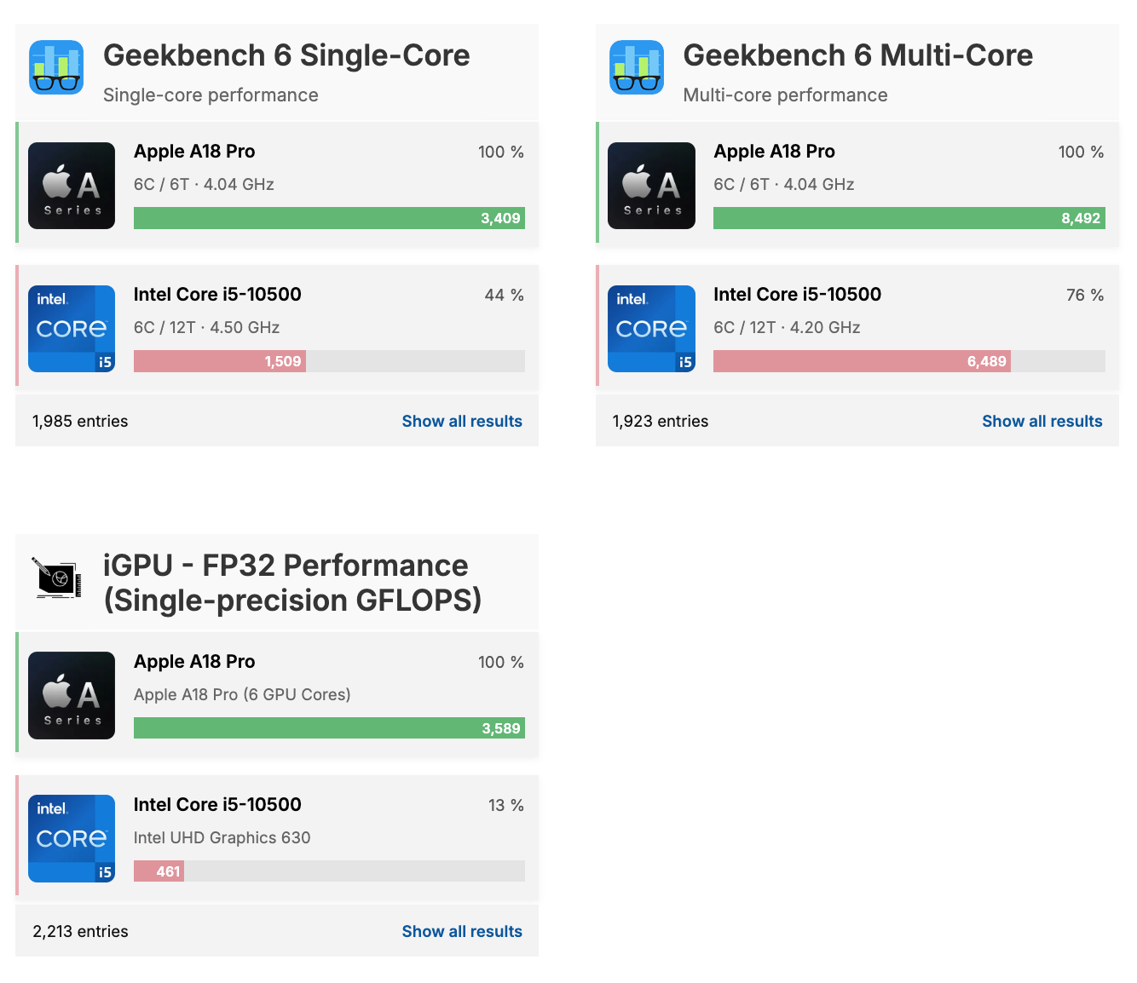
Task: Click the iGPU graphics card icon
Action: tap(56, 578)
